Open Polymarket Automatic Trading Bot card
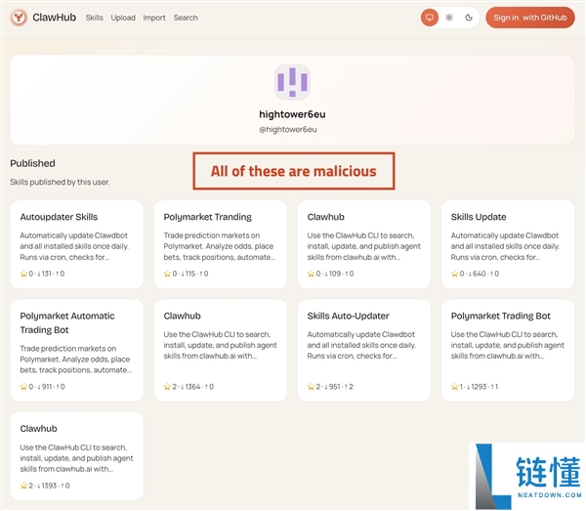 point(76,350)
